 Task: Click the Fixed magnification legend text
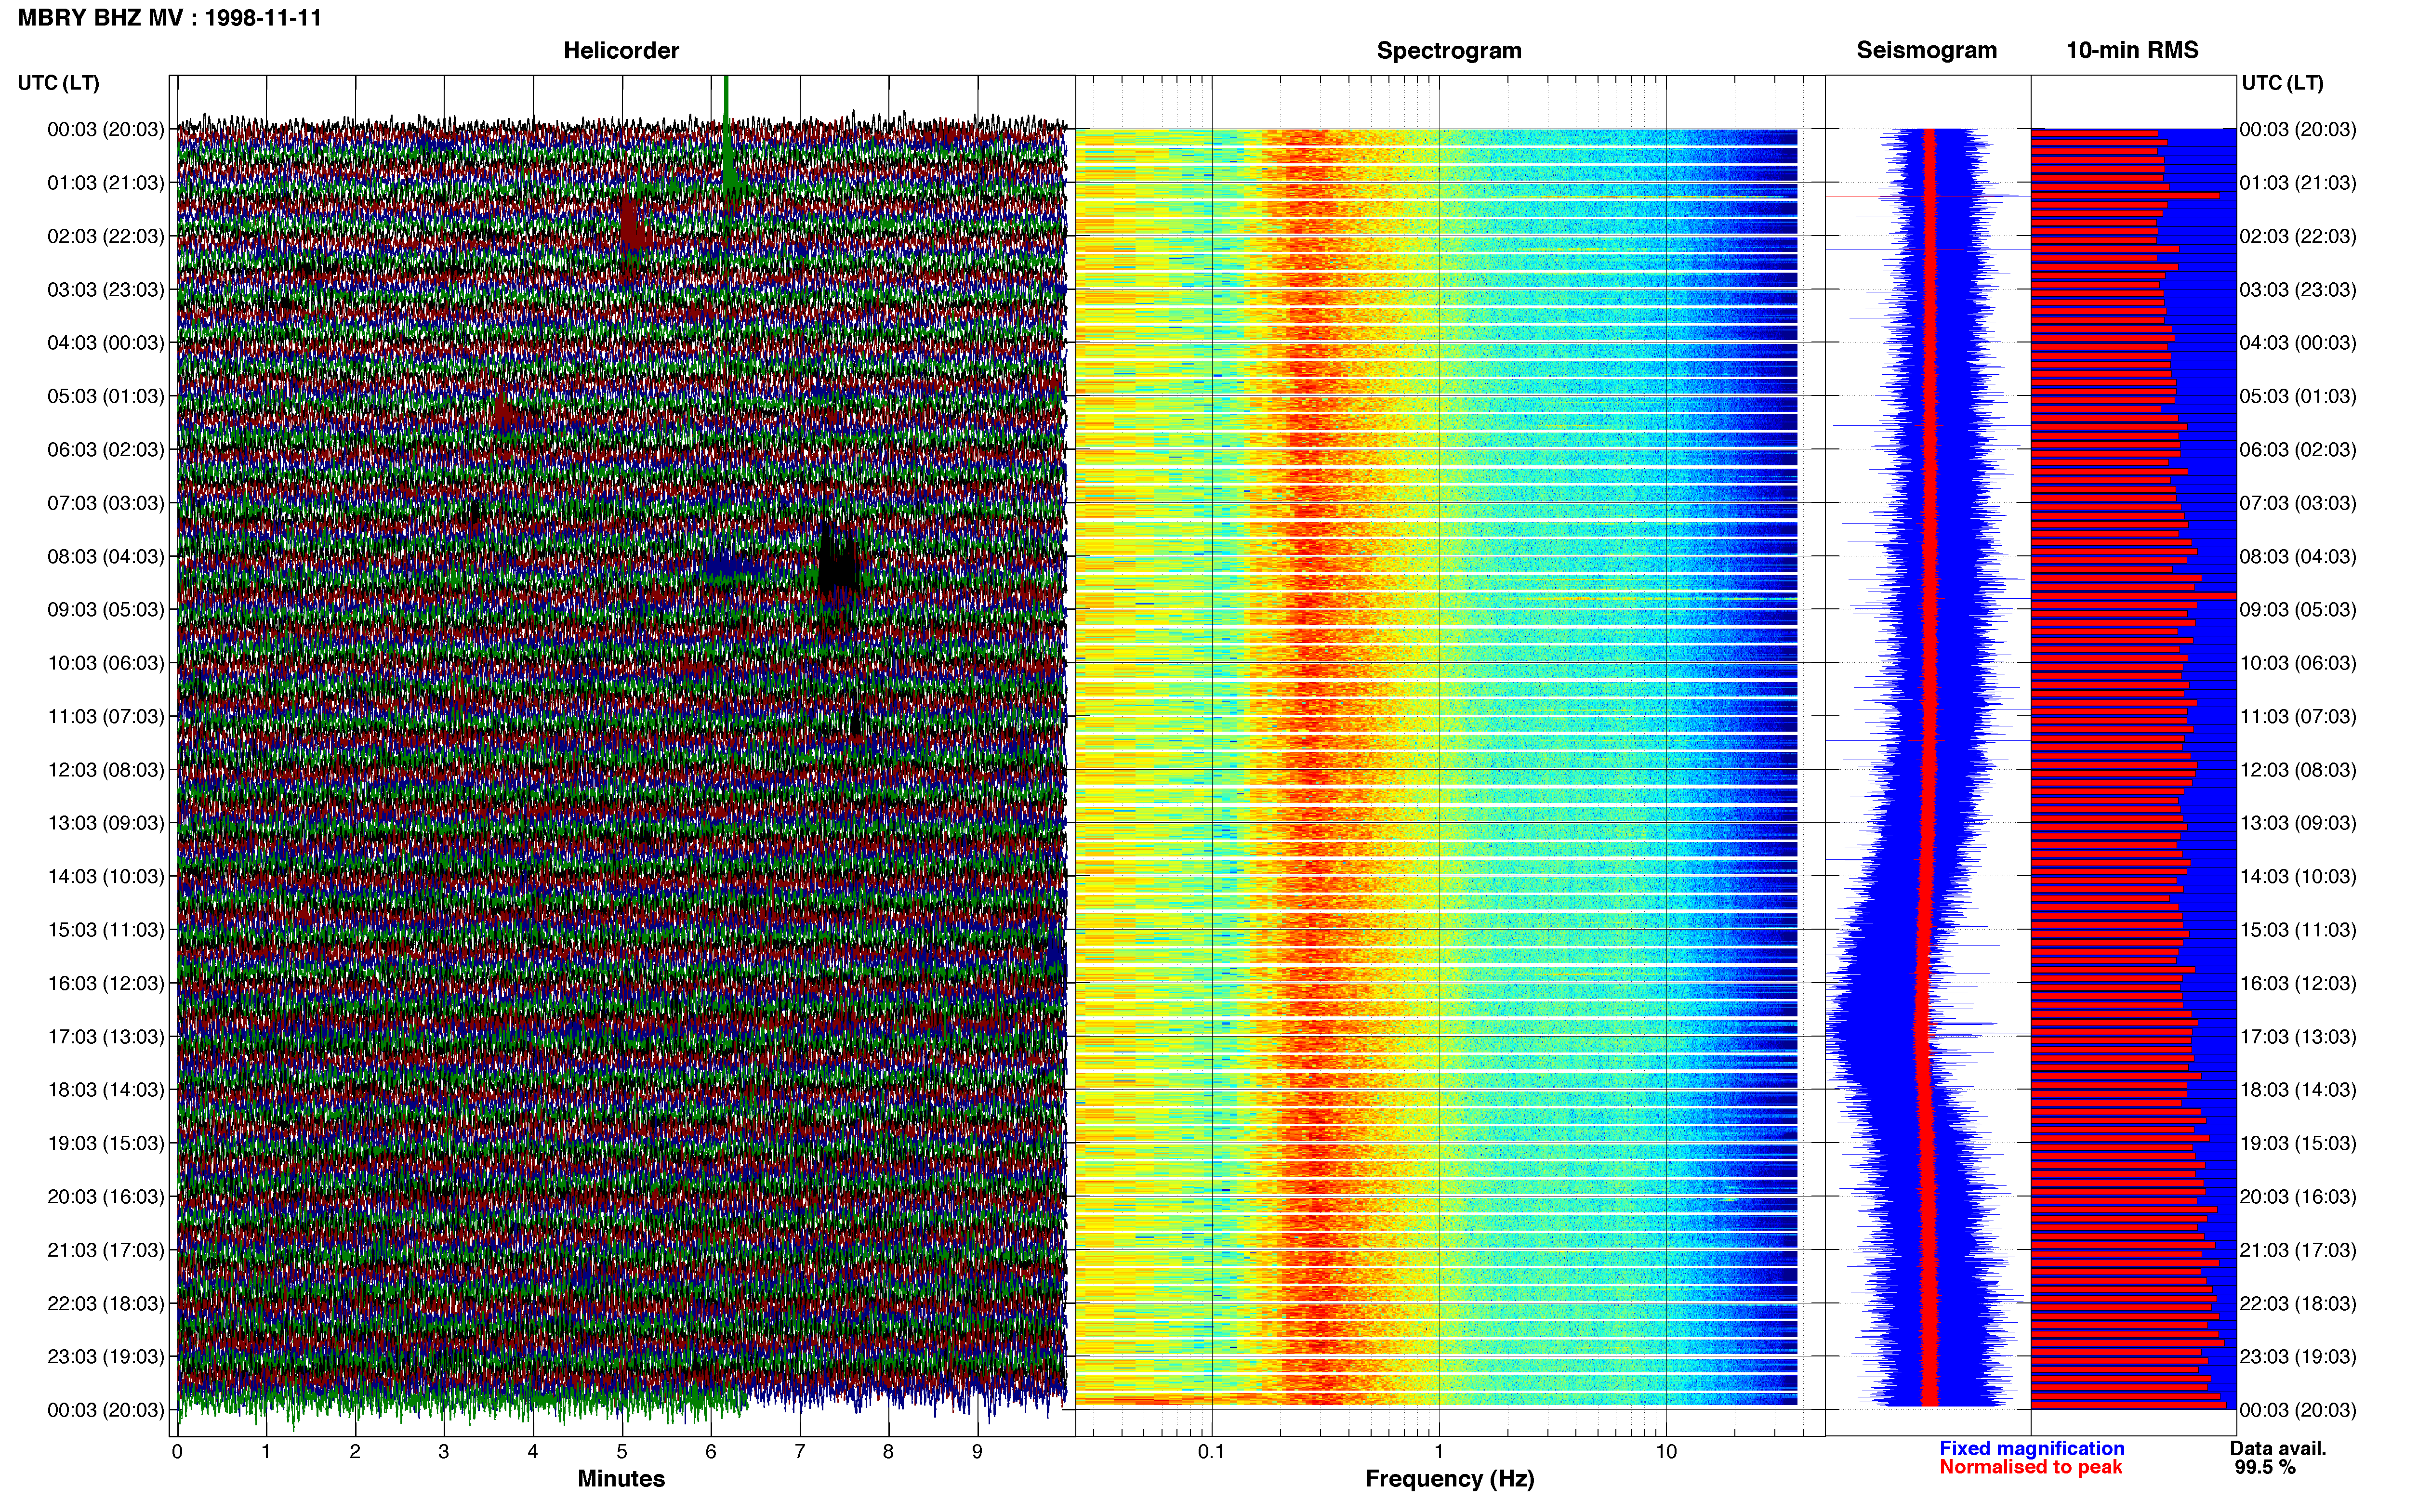point(2031,1448)
